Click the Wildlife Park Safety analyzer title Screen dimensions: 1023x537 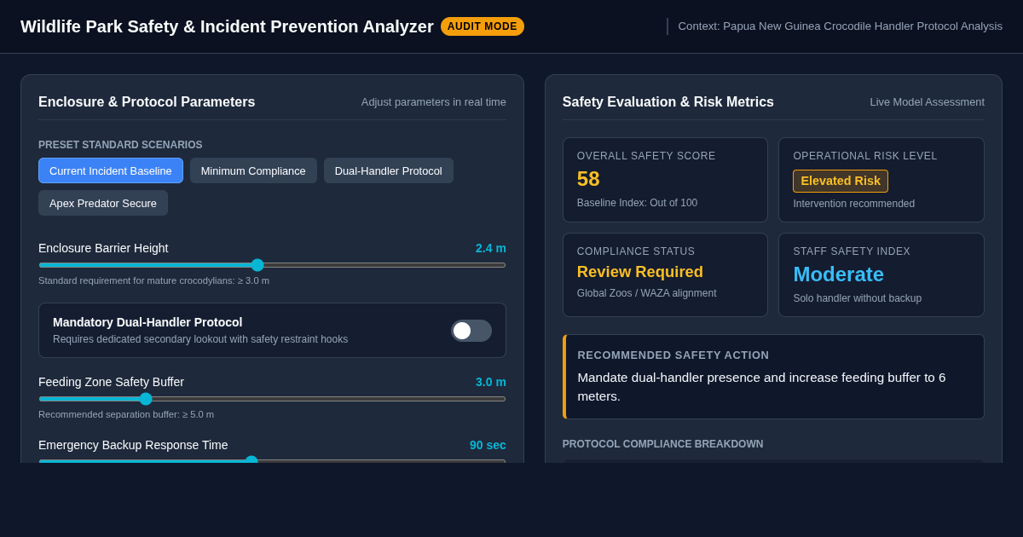click(227, 26)
